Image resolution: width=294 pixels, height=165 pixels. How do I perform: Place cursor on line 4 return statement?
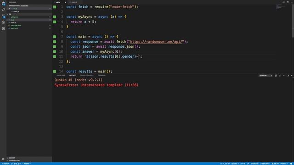pyautogui.click(x=83, y=22)
